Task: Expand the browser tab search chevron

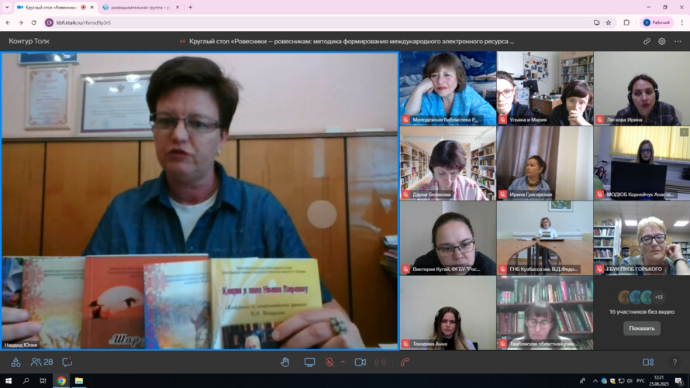Action: 7,7
